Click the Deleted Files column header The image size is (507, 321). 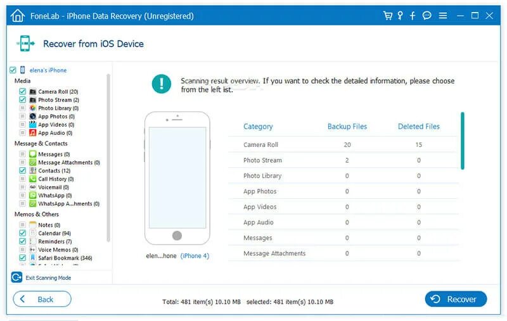(419, 127)
